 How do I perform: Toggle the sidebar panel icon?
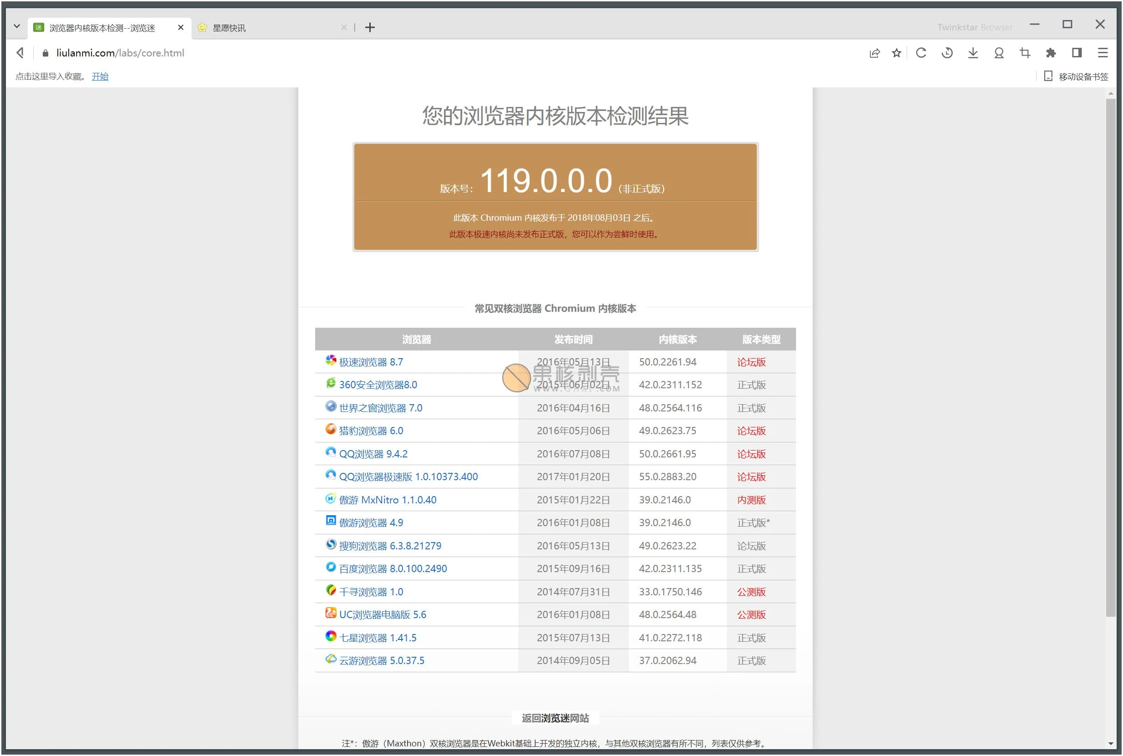[1076, 53]
